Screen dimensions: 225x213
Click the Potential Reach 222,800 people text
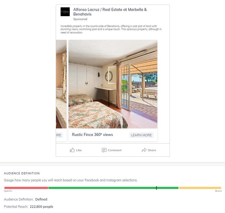coord(29,207)
